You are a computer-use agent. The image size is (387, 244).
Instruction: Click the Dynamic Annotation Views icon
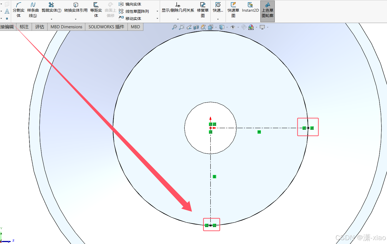(x=203, y=27)
